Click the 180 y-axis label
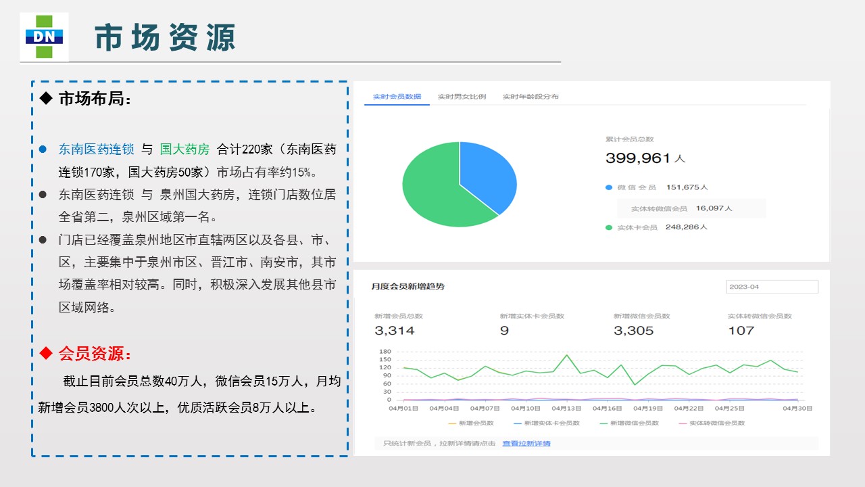 click(x=385, y=352)
